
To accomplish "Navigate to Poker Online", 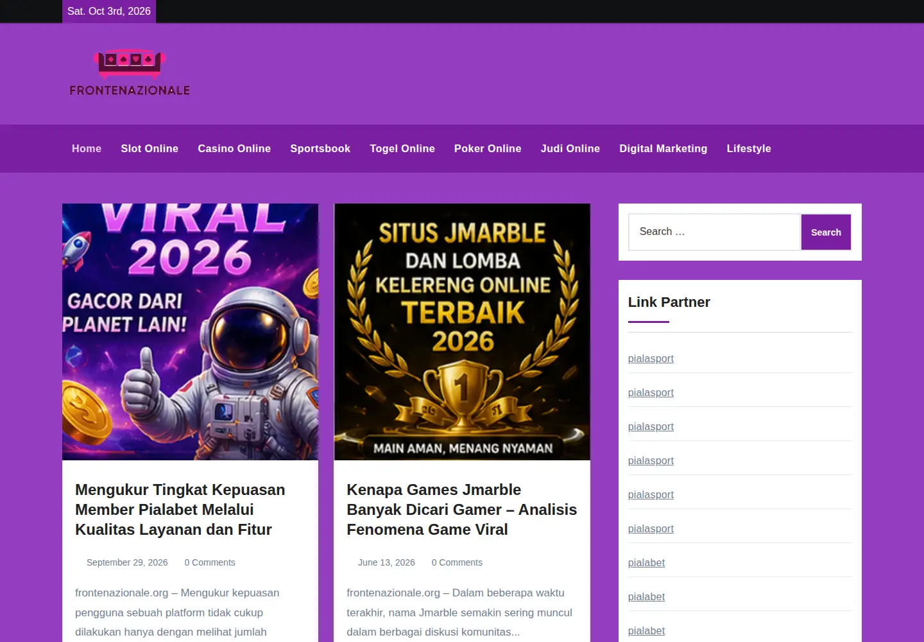I will click(488, 148).
